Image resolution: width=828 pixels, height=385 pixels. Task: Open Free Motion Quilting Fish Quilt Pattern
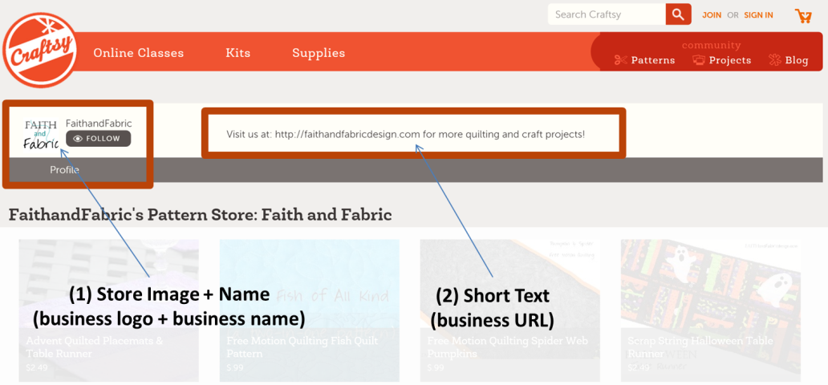310,310
